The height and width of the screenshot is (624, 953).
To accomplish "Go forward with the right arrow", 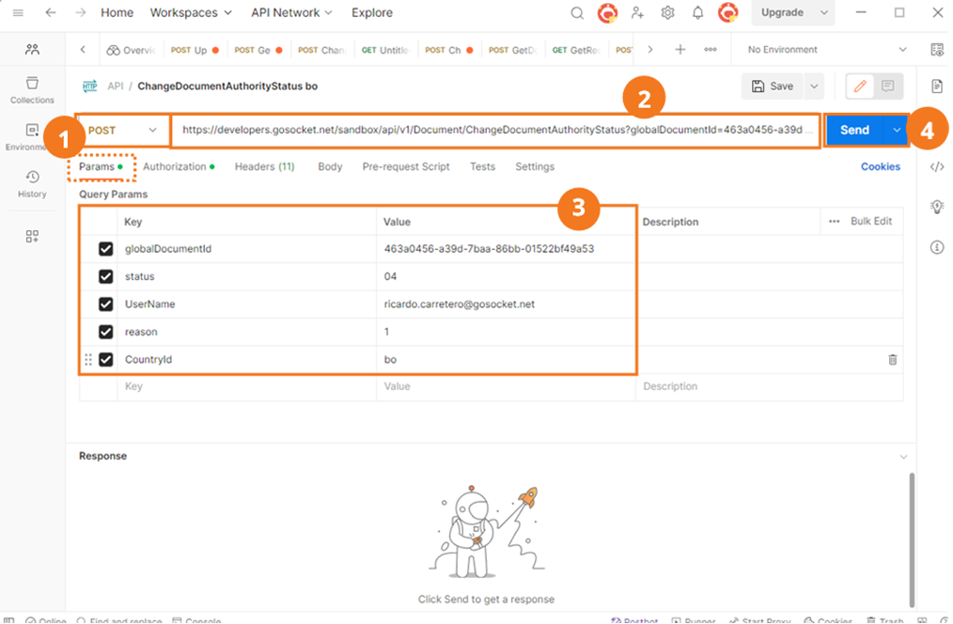I will click(80, 13).
